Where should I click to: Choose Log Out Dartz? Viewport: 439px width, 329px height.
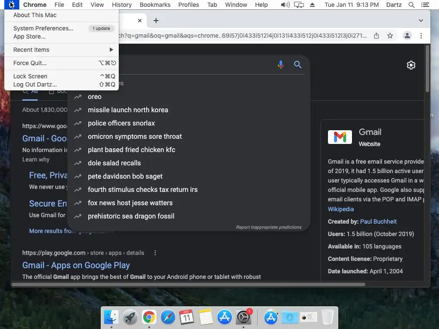click(x=61, y=84)
